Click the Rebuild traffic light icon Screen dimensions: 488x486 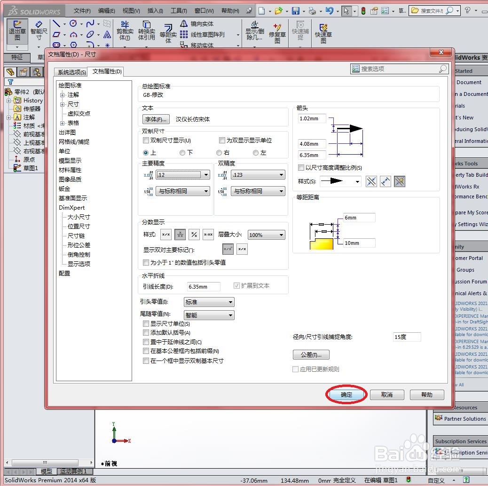[x=363, y=11]
